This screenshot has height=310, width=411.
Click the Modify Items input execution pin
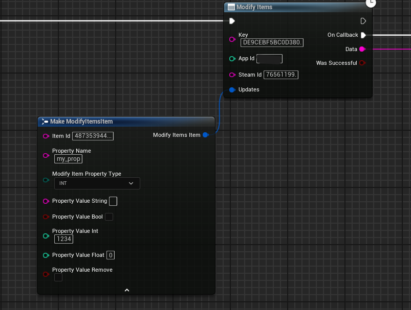(x=232, y=21)
